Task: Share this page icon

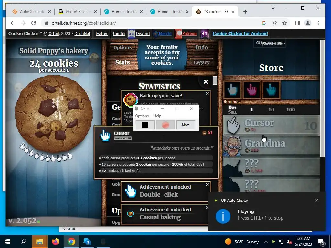Action: click(x=274, y=23)
